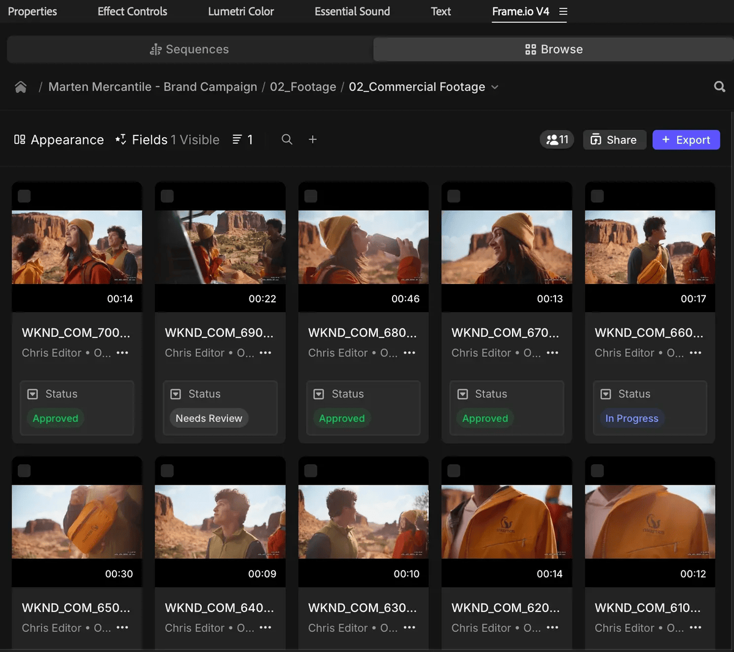Click the home icon in the breadcrumb

20,86
